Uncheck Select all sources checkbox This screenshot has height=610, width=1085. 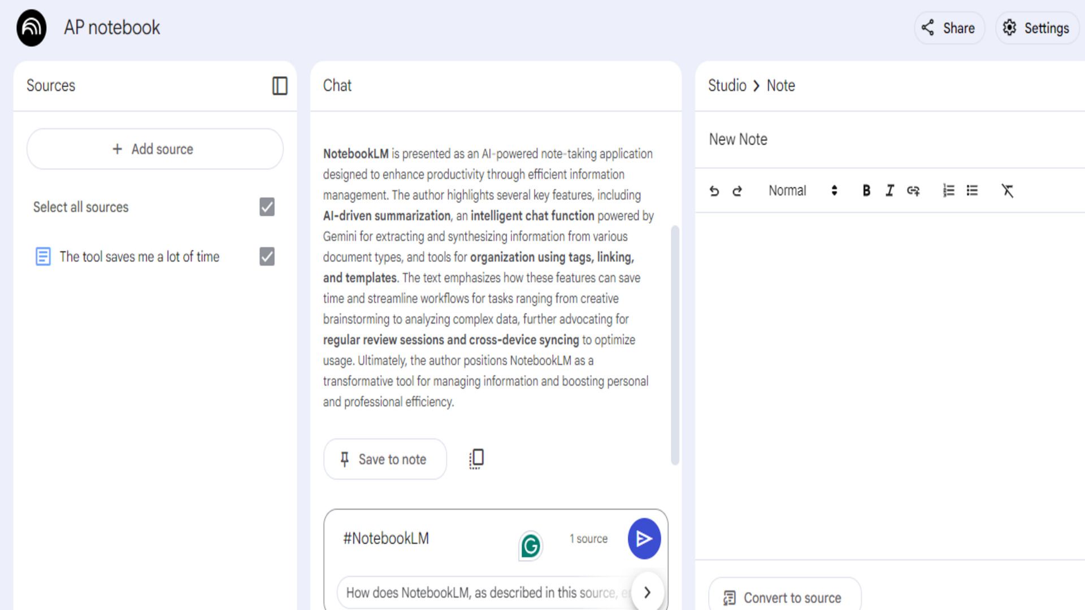click(x=267, y=207)
